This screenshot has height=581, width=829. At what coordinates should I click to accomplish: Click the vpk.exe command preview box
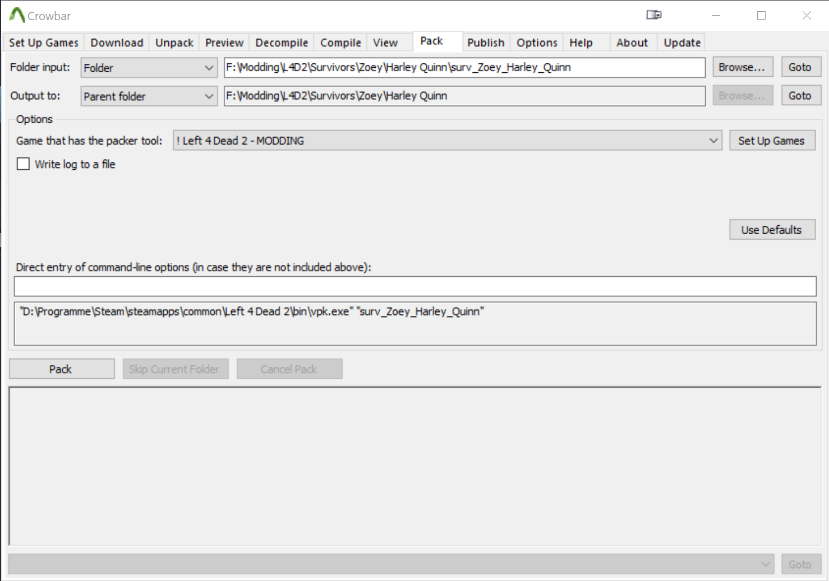click(415, 324)
